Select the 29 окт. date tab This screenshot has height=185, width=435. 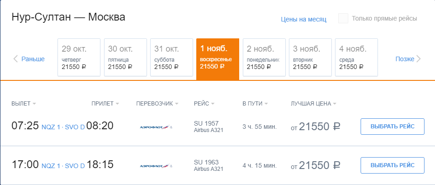(x=79, y=57)
